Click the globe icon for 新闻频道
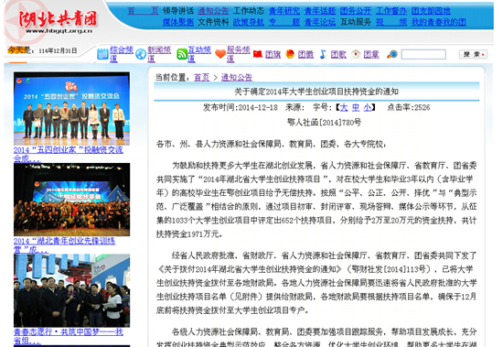 pyautogui.click(x=141, y=54)
